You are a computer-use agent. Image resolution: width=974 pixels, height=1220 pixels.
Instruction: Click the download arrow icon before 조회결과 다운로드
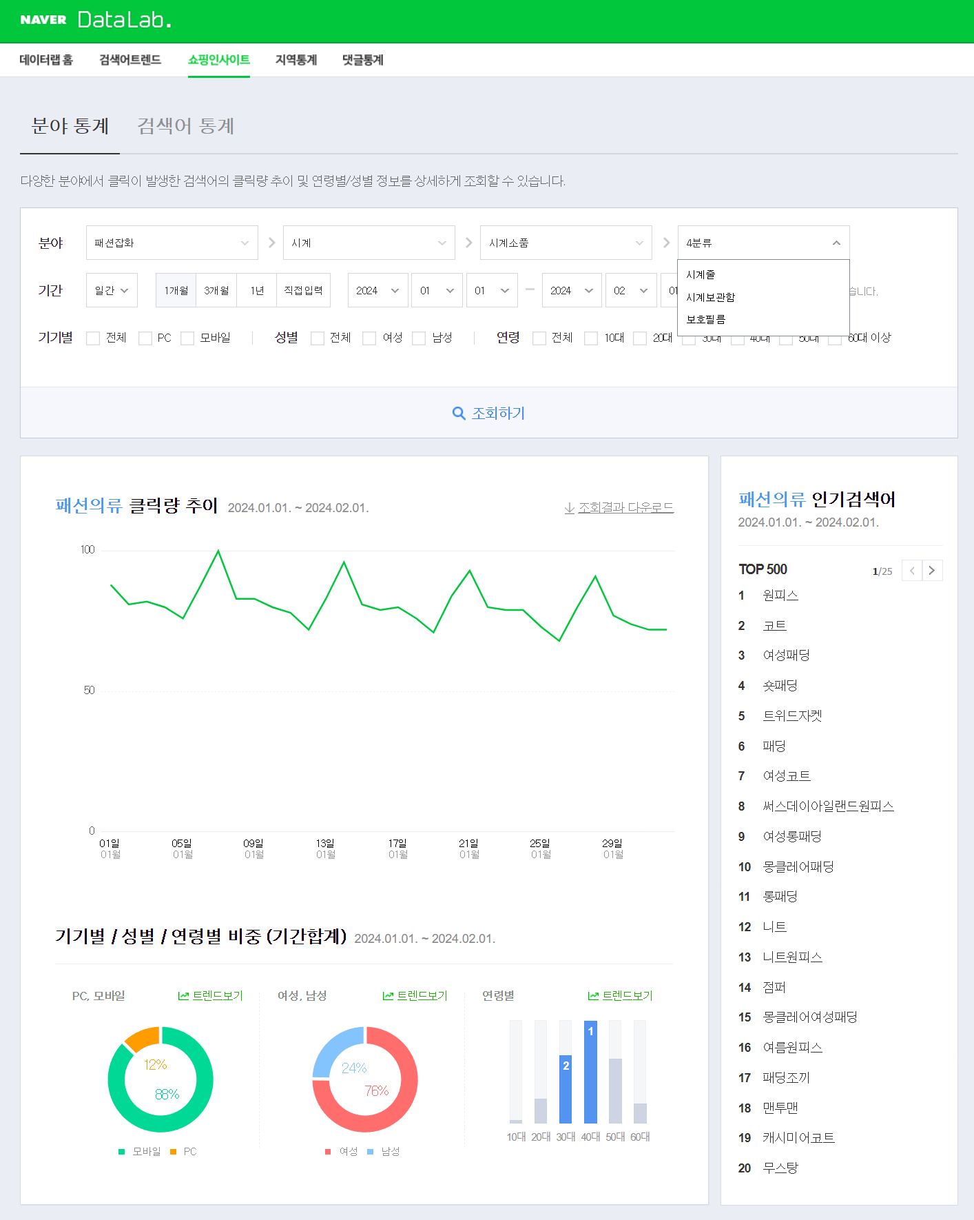point(570,508)
